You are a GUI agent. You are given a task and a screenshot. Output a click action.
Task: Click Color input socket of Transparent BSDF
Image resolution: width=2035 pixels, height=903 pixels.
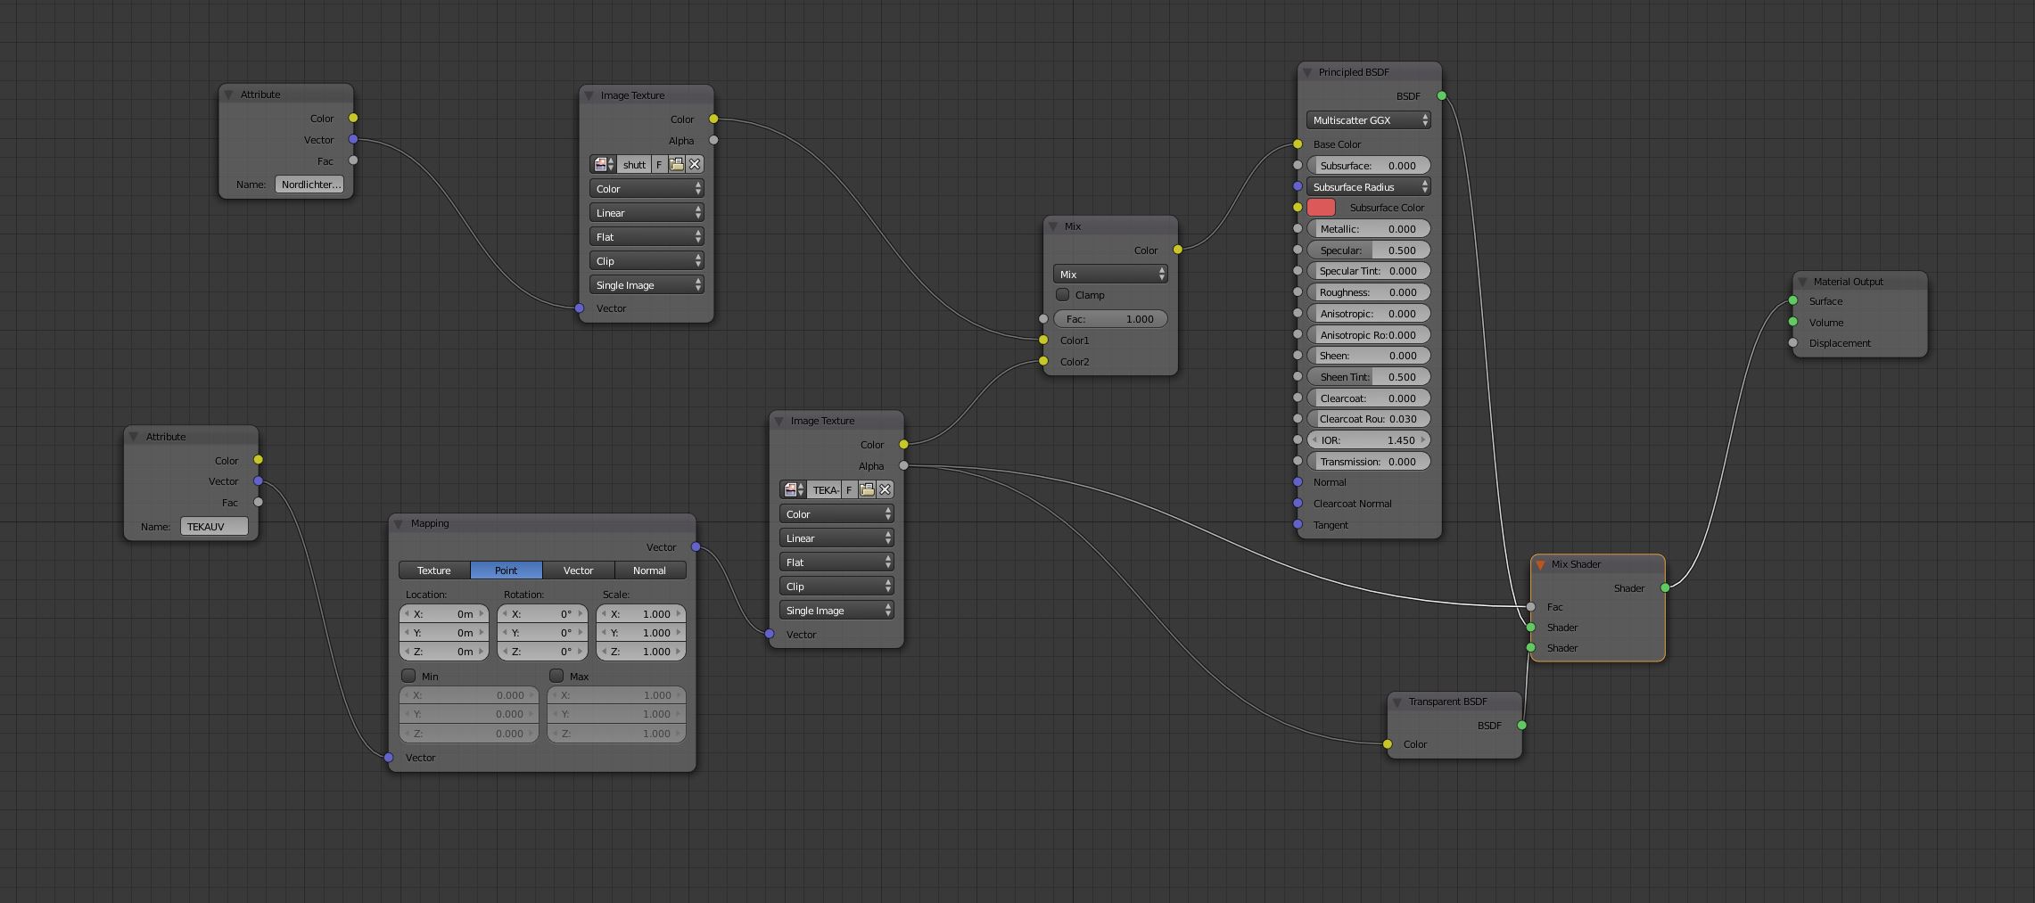click(1388, 744)
